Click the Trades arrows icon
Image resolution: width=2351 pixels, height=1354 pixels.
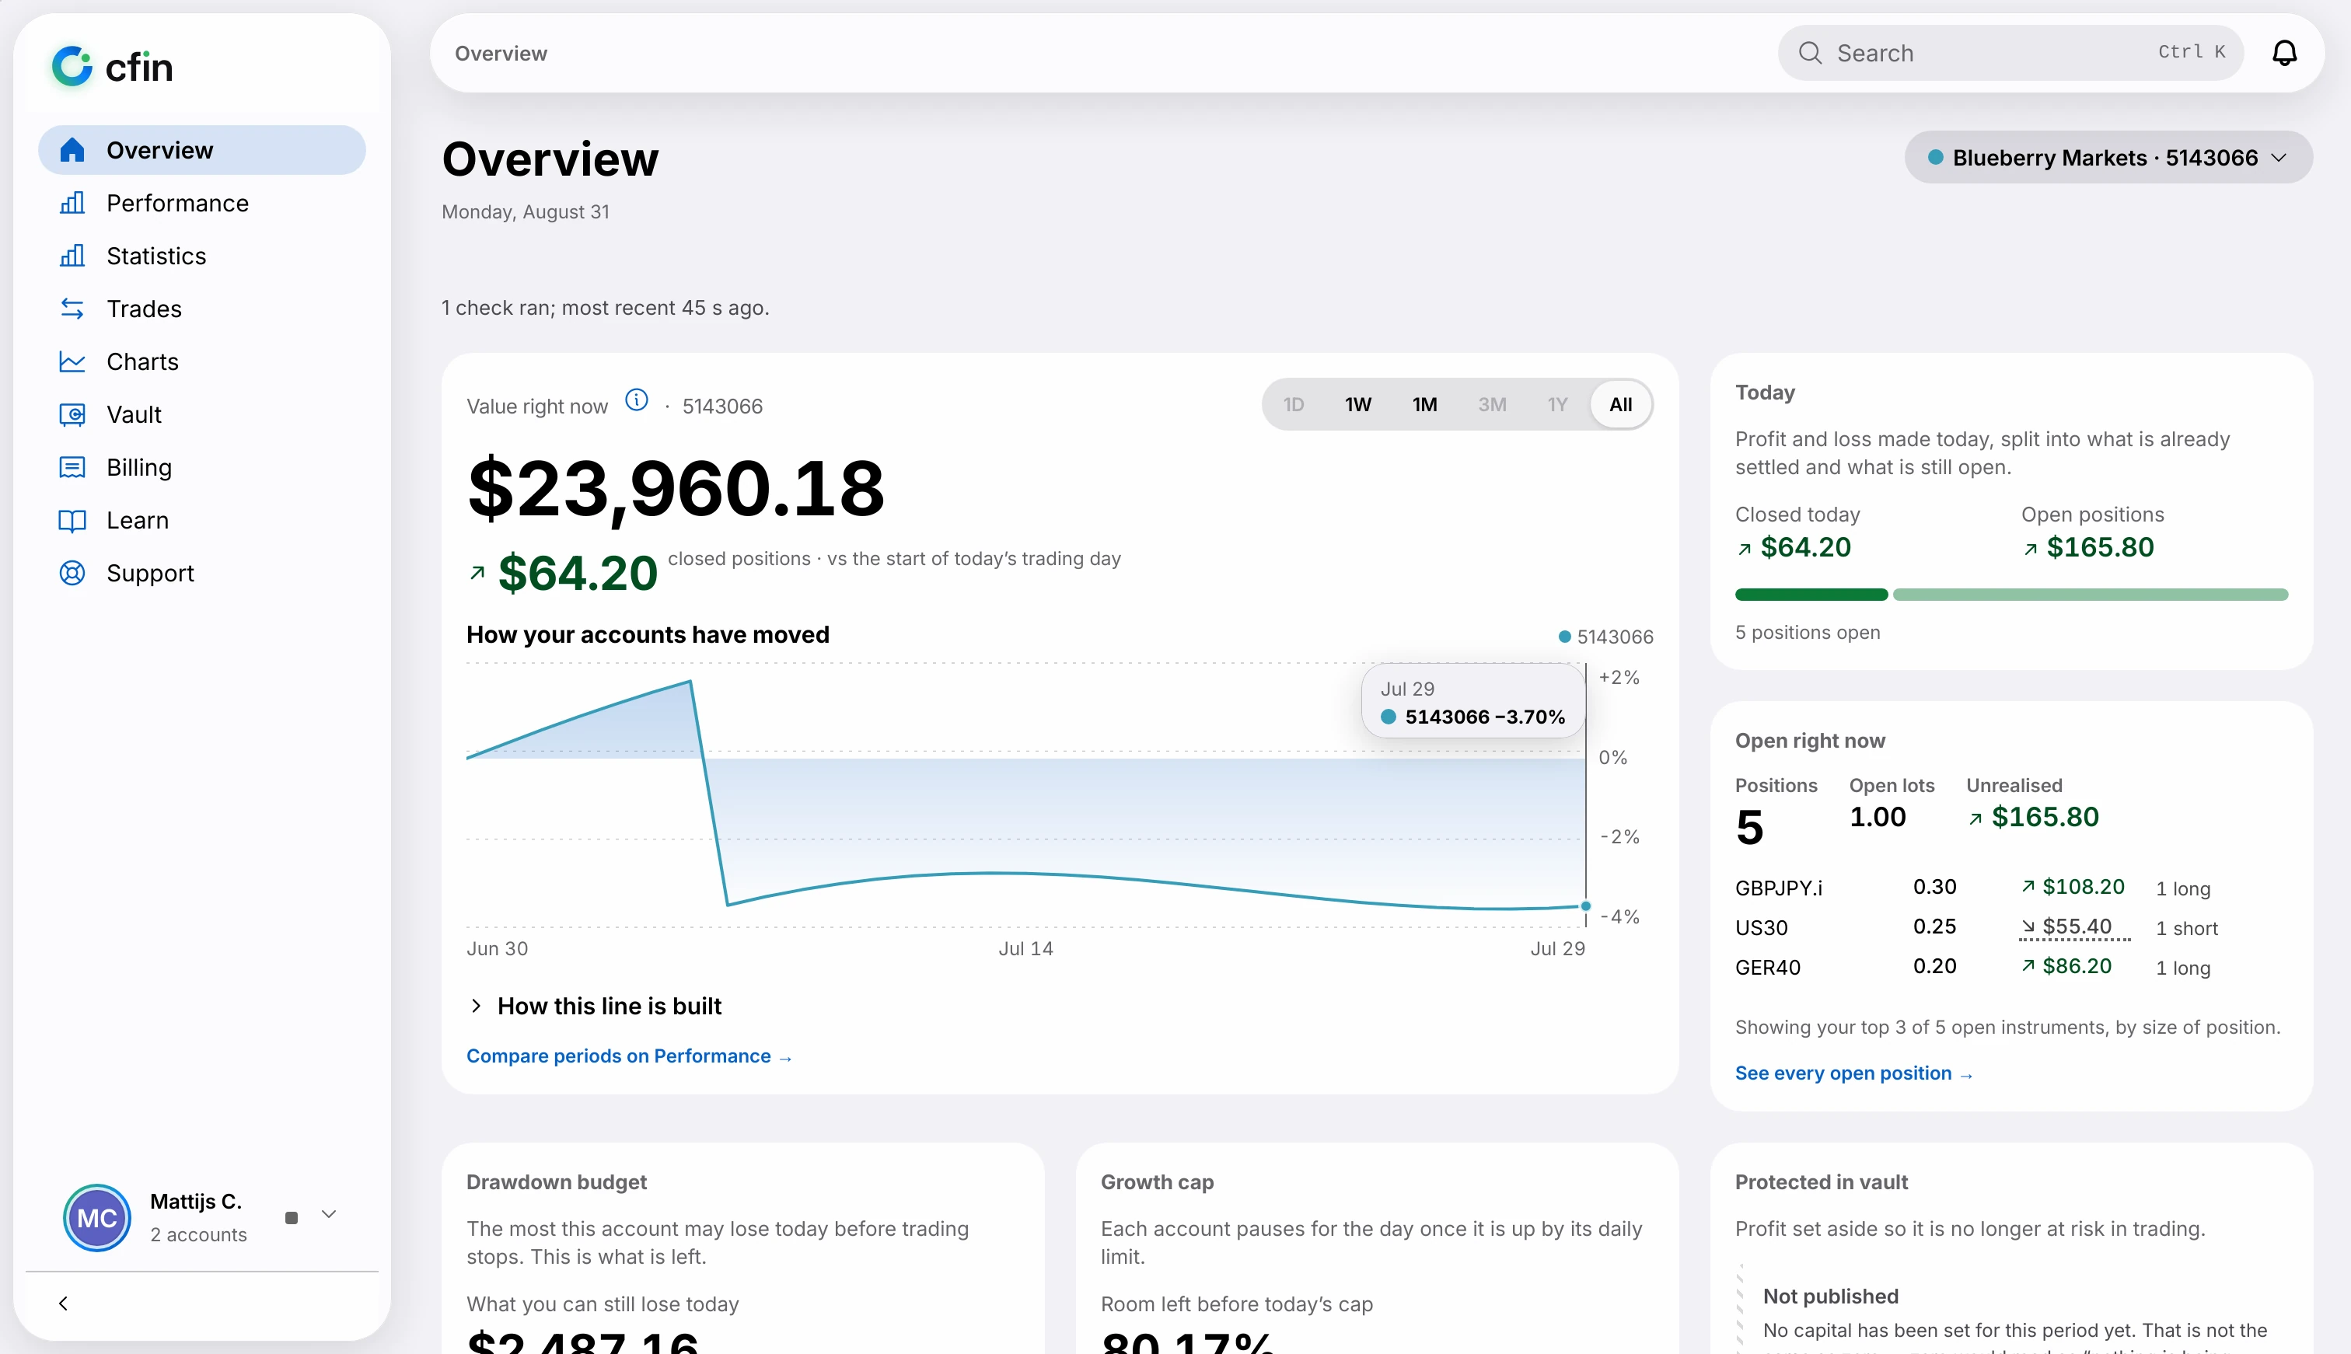pyautogui.click(x=72, y=309)
